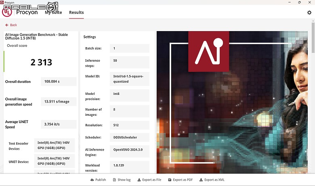Click the Overall duration label

18,82
